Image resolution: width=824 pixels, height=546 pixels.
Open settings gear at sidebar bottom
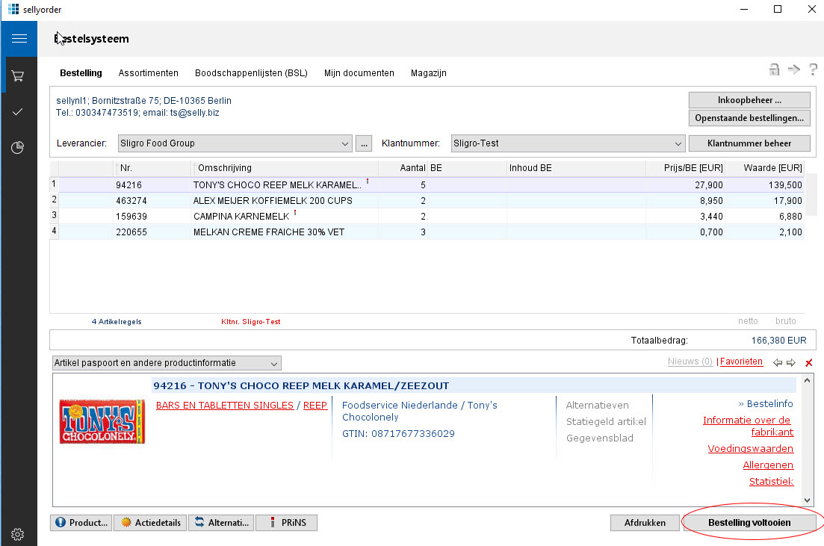coord(19,534)
